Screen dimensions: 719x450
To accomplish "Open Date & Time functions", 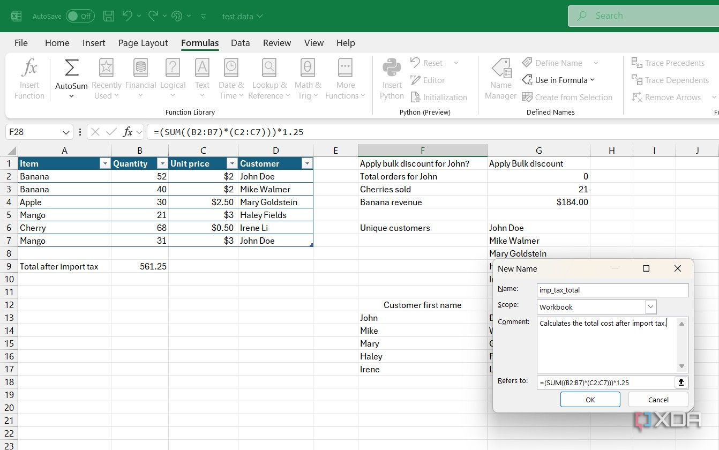I will (231, 79).
